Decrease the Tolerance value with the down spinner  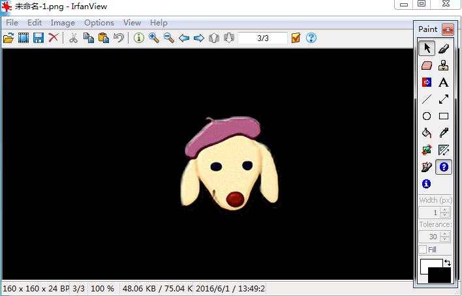[x=445, y=239]
